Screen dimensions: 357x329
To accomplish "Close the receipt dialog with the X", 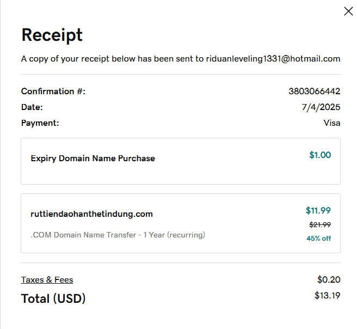I will point(348,11).
